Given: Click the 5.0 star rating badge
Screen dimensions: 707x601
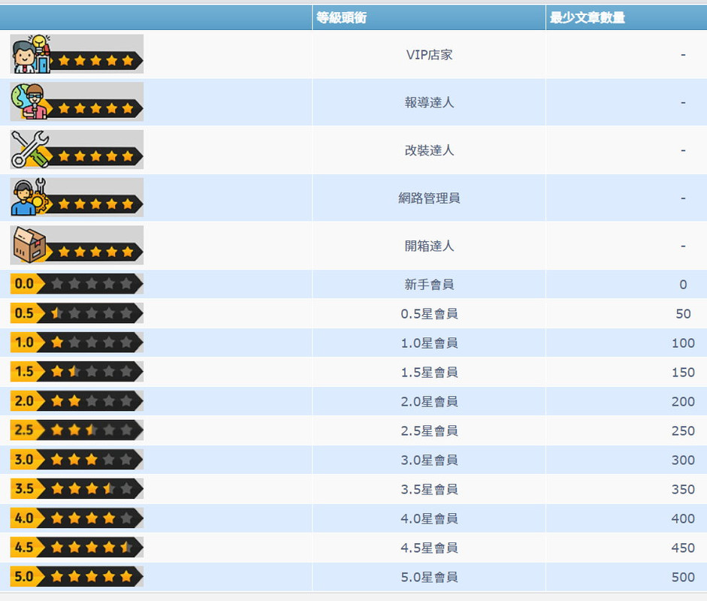Looking at the screenshot, I should click(x=77, y=577).
